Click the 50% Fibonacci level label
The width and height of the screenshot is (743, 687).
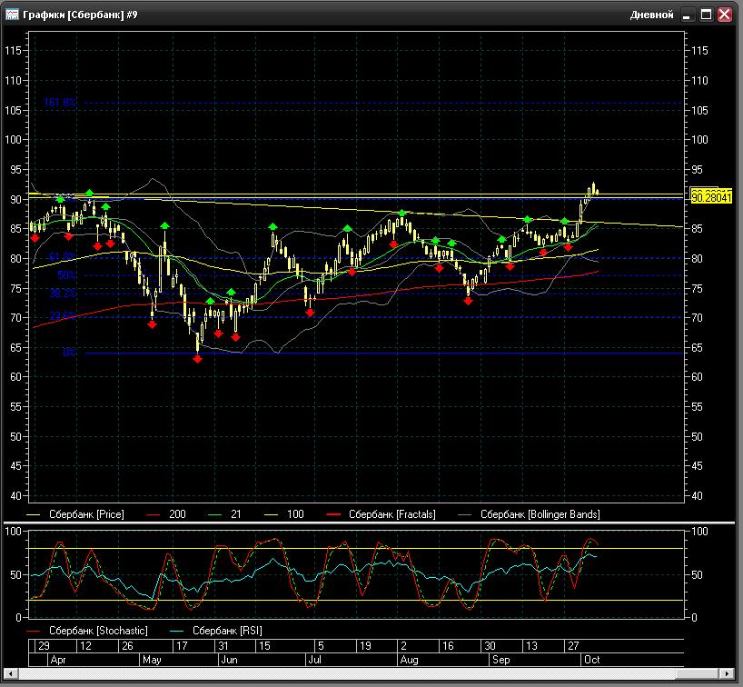tap(66, 275)
